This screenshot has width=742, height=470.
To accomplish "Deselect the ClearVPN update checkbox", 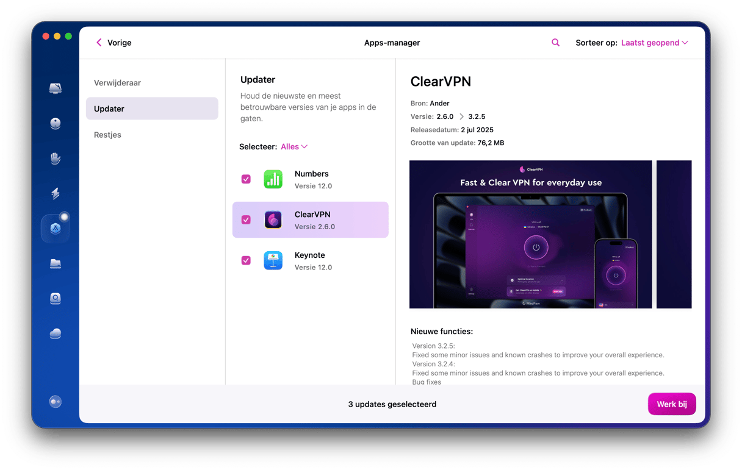I will coord(246,220).
